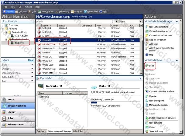Click Convert virtual machine action
This screenshot has width=185, height=136.
(159, 35)
